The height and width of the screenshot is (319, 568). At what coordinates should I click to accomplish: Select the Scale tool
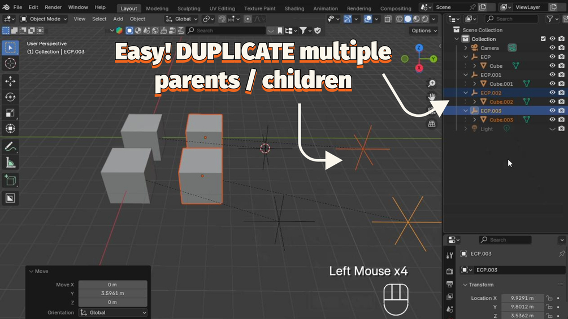pyautogui.click(x=10, y=113)
